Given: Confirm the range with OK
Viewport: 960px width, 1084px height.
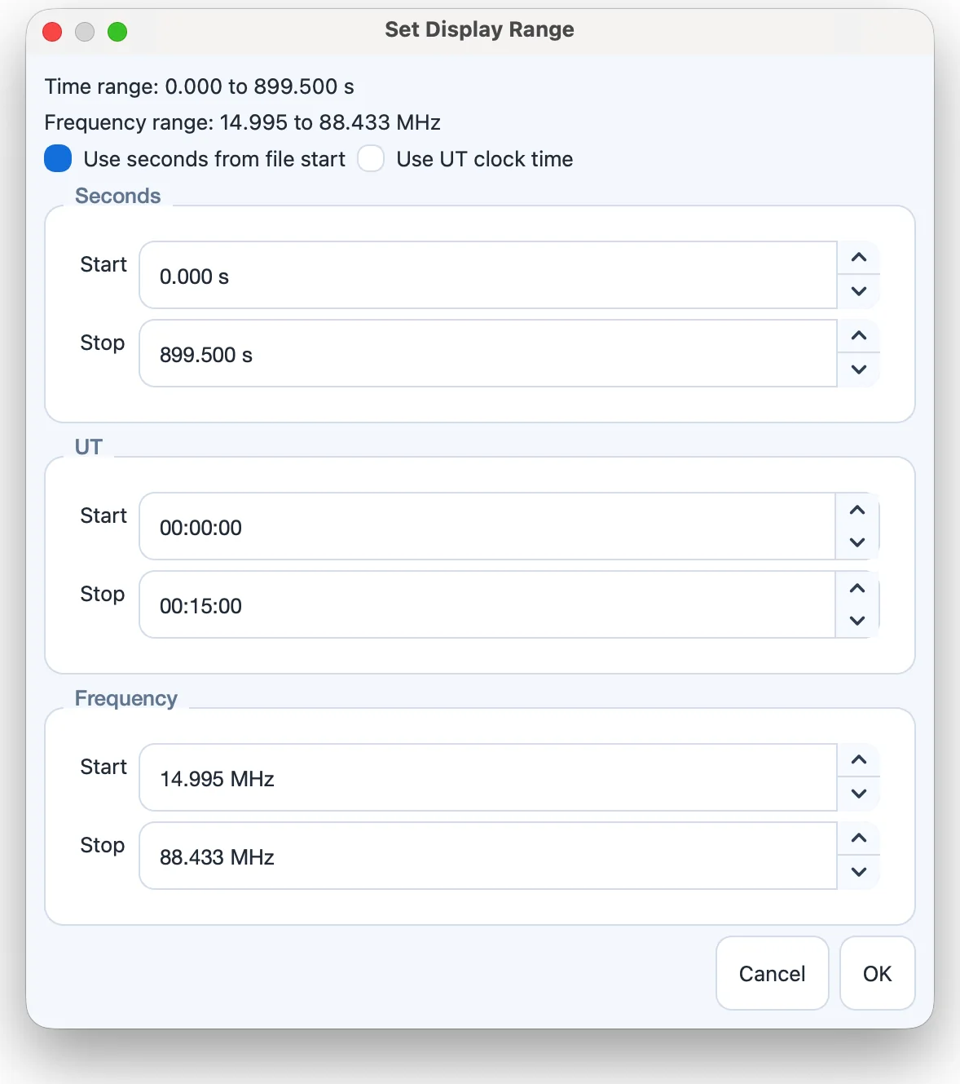Looking at the screenshot, I should click(x=878, y=973).
